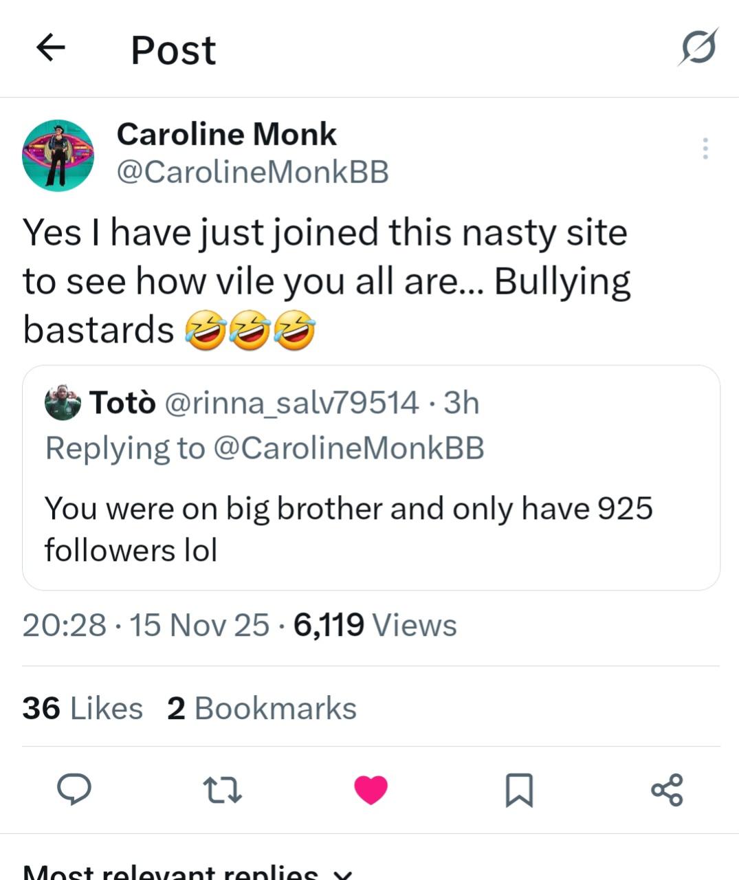This screenshot has height=880, width=739.
Task: Tap the Caroline Monk display name
Action: [x=226, y=134]
